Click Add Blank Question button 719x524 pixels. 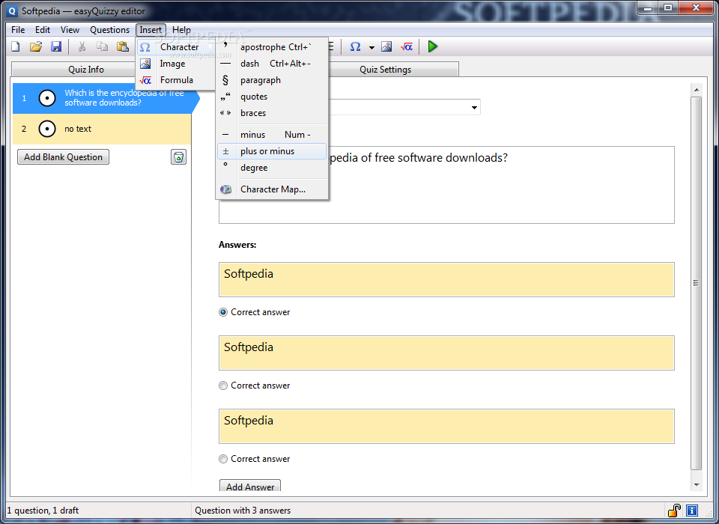[63, 156]
